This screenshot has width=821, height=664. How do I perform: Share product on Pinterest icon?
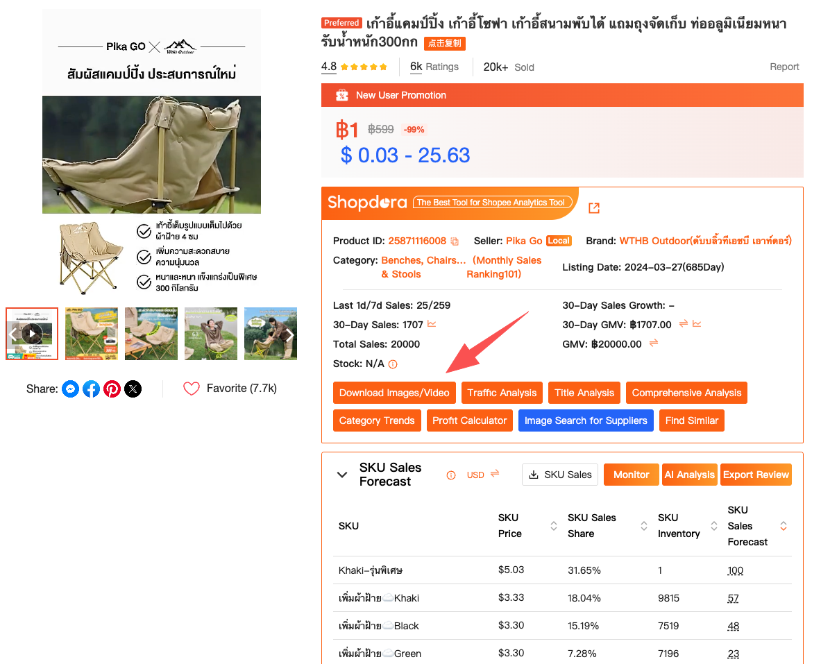(112, 389)
